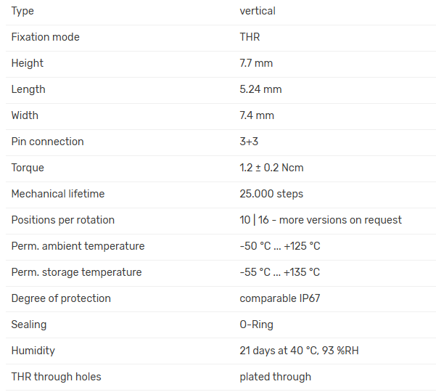Select the "vertical" type value
Screen dimensions: 436x392
[258, 11]
